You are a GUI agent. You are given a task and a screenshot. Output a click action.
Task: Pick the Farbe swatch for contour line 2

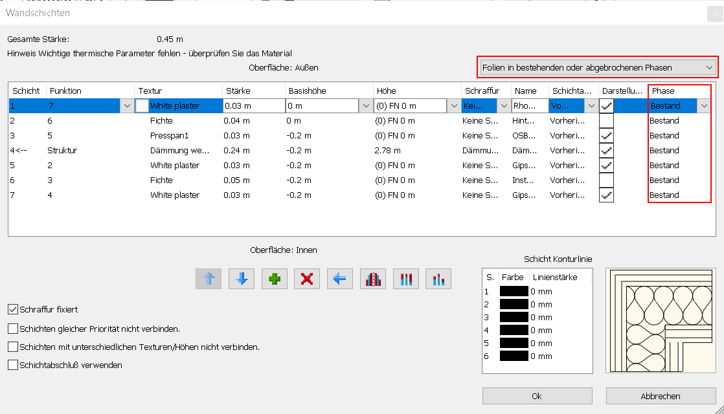pyautogui.click(x=514, y=304)
